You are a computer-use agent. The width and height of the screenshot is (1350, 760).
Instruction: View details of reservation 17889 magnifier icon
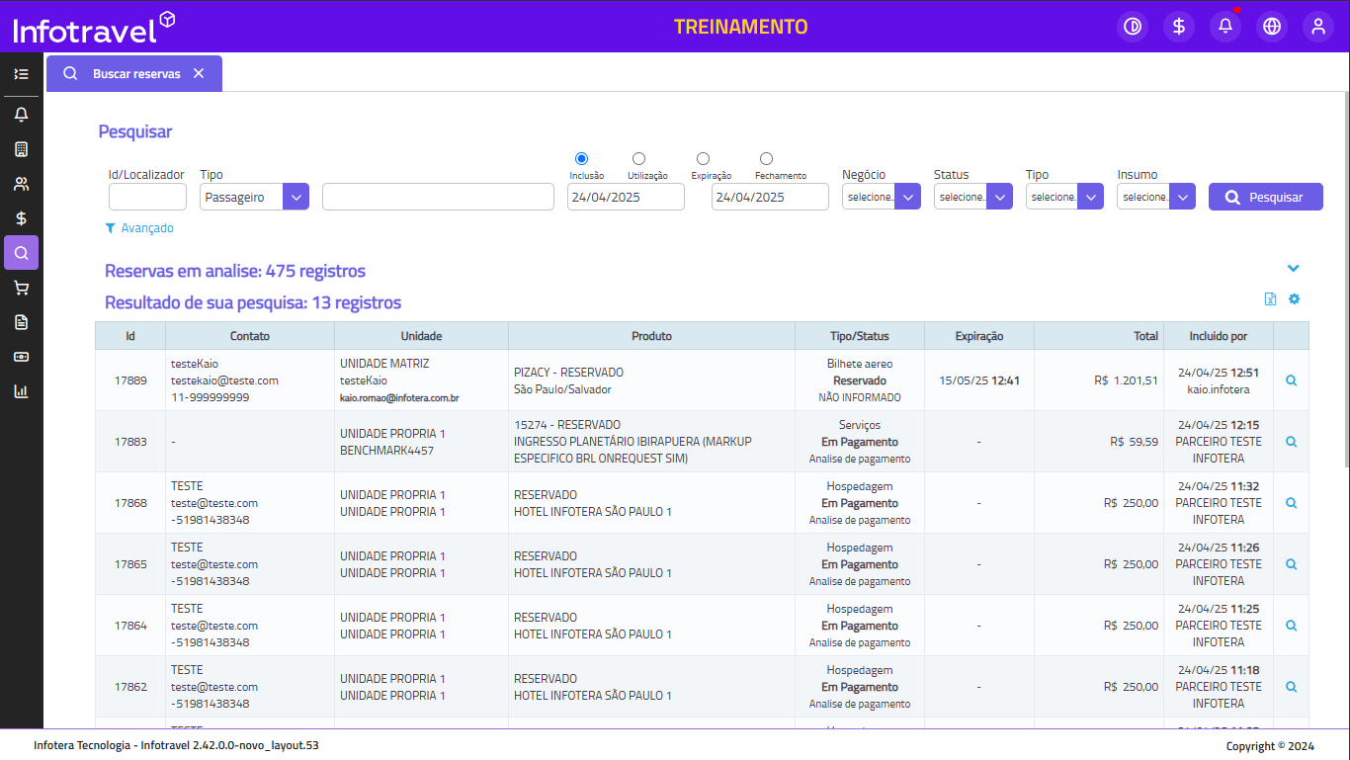tap(1291, 380)
